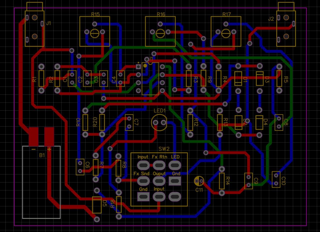Image resolution: width=320 pixels, height=232 pixels.
Task: Click the R14 resistor label
Action: pyautogui.click(x=227, y=181)
